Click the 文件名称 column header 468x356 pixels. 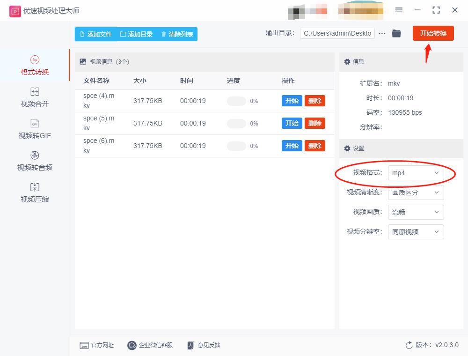pyautogui.click(x=96, y=81)
